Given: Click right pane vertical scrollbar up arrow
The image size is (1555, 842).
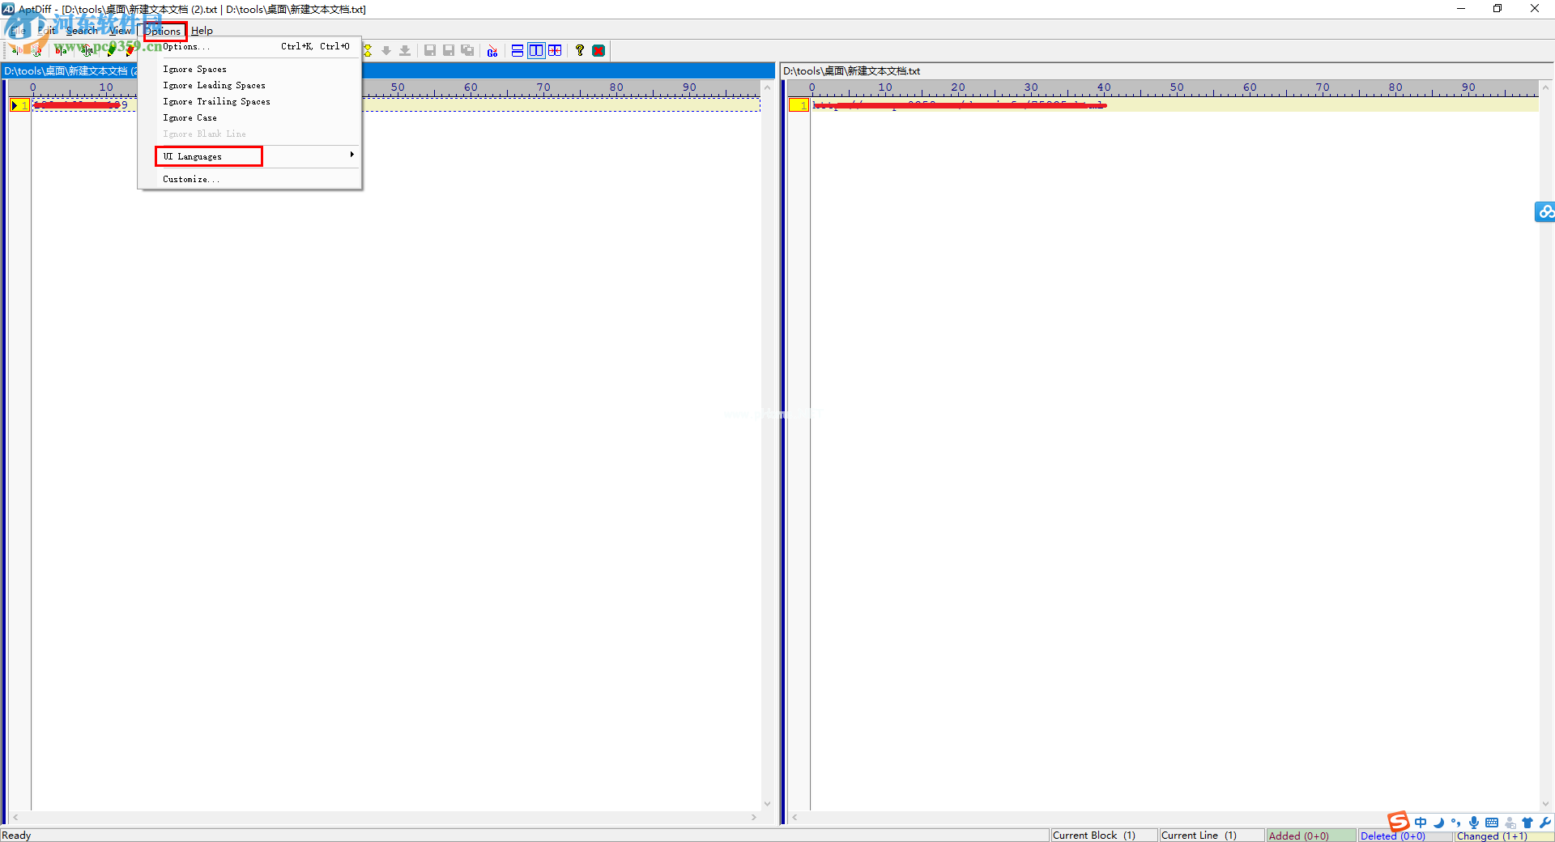Looking at the screenshot, I should click(1545, 87).
